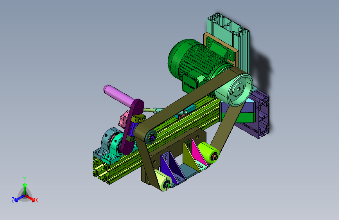Viewport: 339px width, 220px height.
Task: Select the olive belt upper span
Action: [x=190, y=99]
